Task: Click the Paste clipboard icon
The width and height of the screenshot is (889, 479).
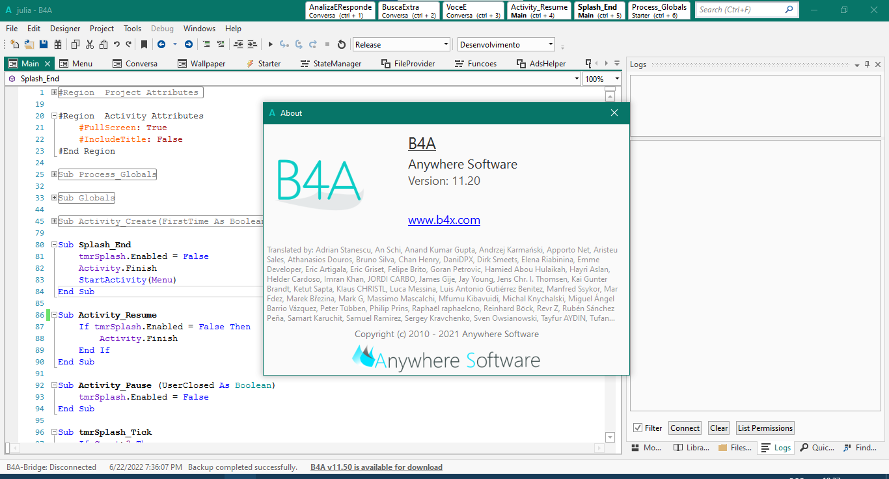Action: 103,44
